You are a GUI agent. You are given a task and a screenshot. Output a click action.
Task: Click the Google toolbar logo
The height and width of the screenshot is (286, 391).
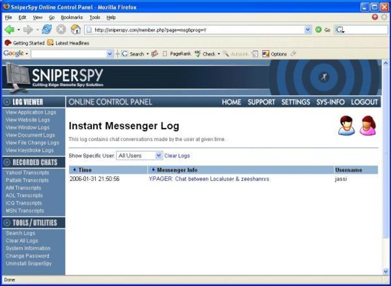14,53
